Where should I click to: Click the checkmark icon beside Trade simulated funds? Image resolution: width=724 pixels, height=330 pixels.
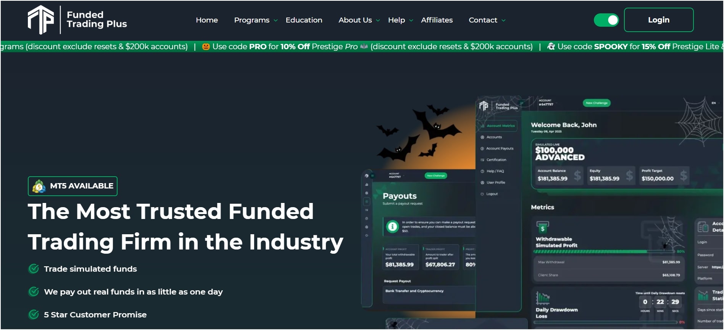point(34,269)
